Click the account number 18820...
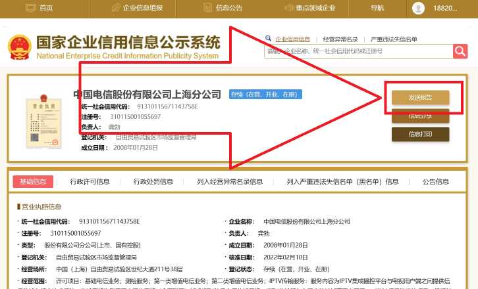The height and width of the screenshot is (289, 478). tap(445, 9)
